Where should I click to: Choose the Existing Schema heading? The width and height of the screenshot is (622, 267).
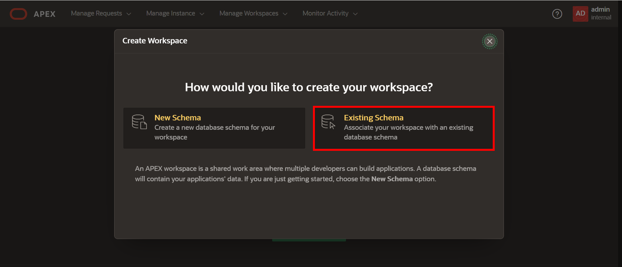pos(374,117)
